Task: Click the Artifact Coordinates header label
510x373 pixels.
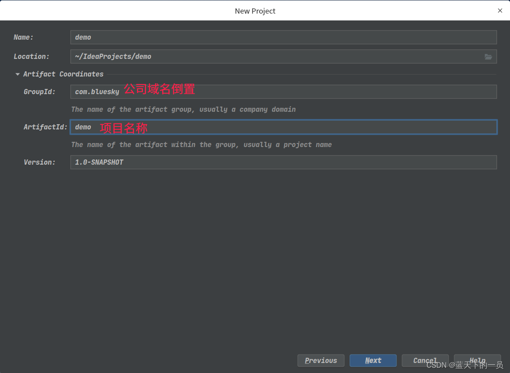Action: 63,74
